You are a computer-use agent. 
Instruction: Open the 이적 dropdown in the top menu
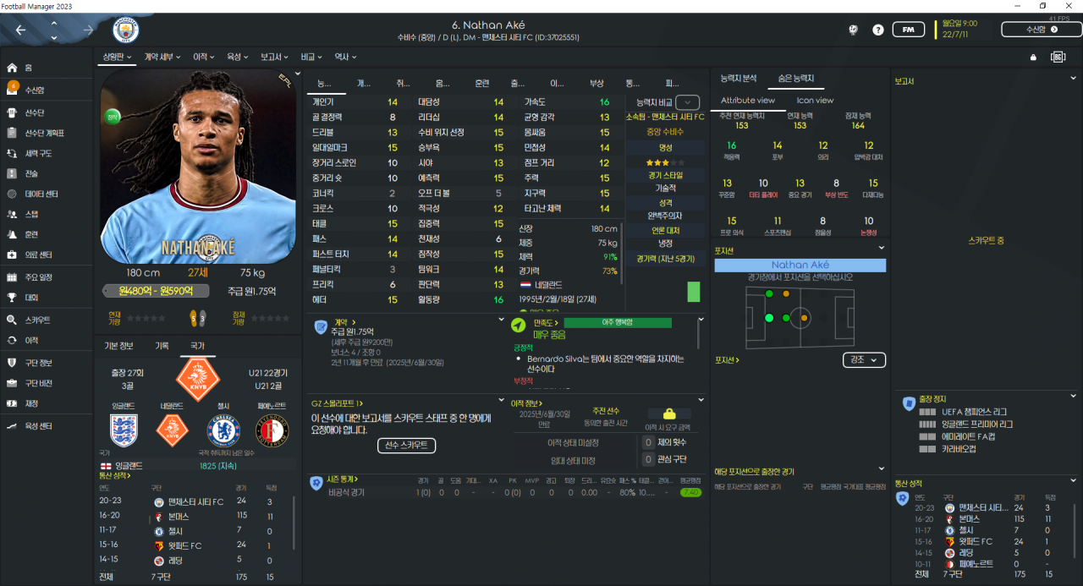point(204,57)
